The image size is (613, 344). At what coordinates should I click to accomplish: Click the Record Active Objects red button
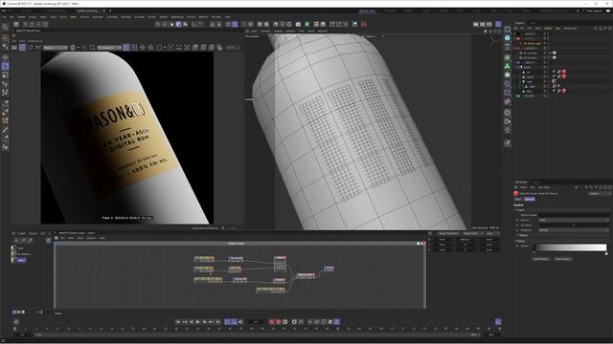click(272, 322)
